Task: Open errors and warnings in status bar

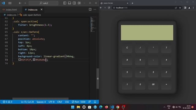Action: pyautogui.click(x=7, y=102)
